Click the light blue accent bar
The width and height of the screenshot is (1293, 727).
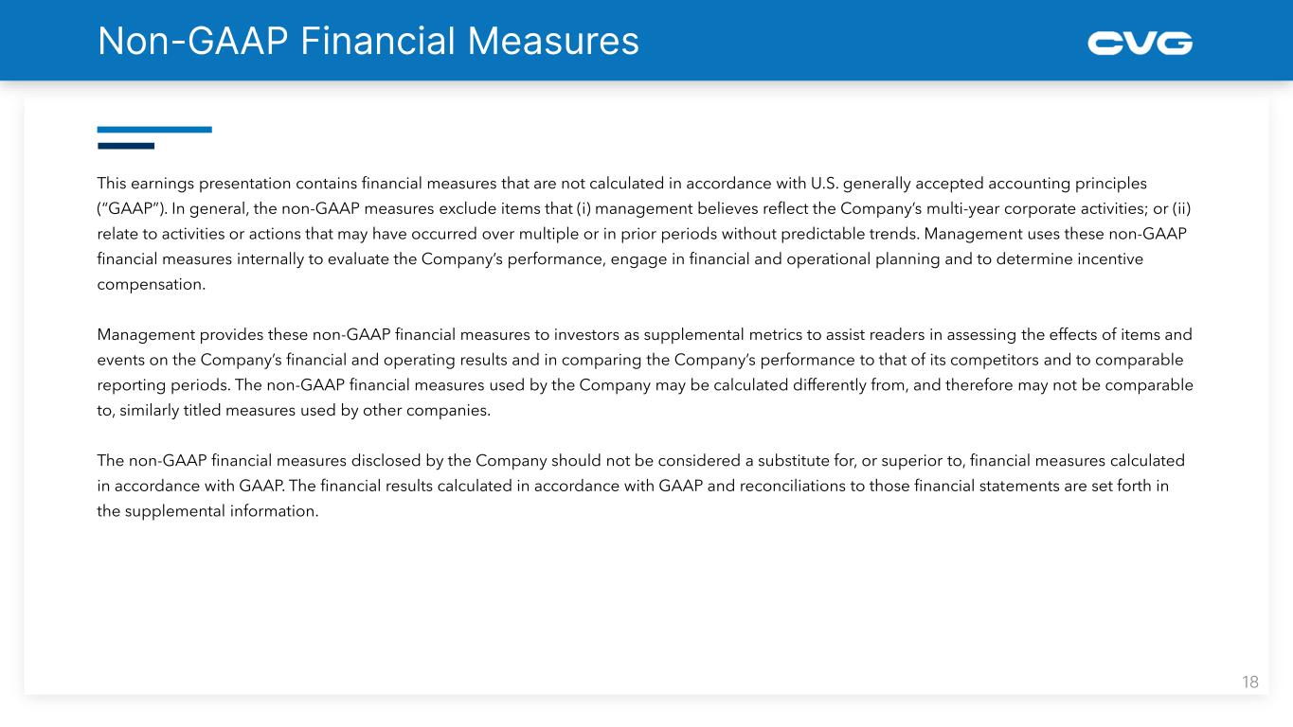click(154, 130)
